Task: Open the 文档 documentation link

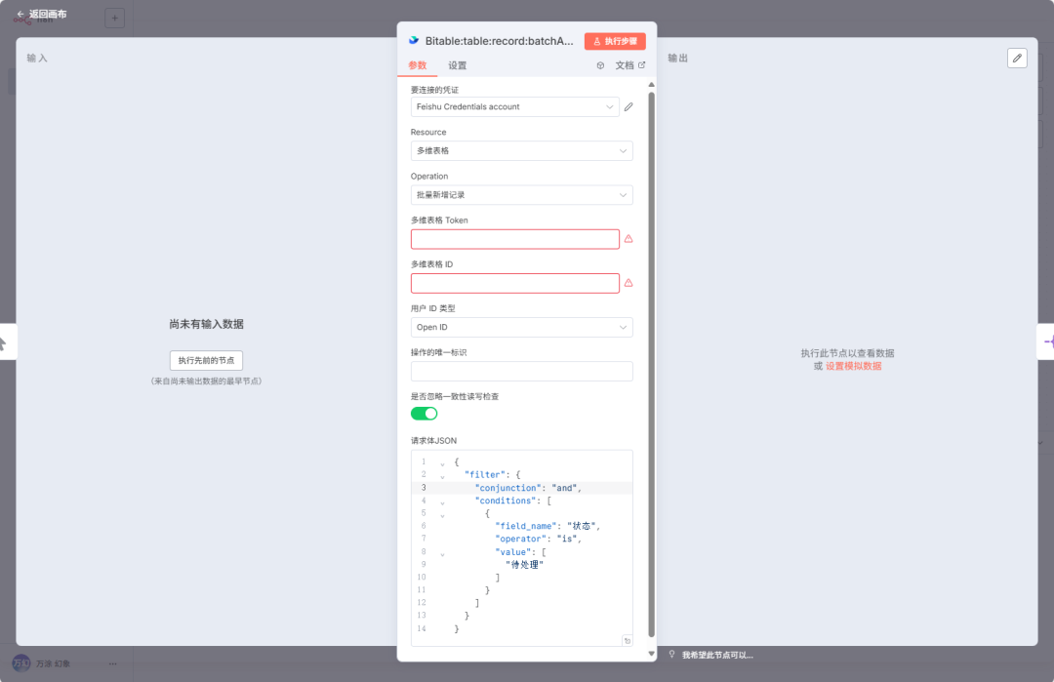Action: 629,65
